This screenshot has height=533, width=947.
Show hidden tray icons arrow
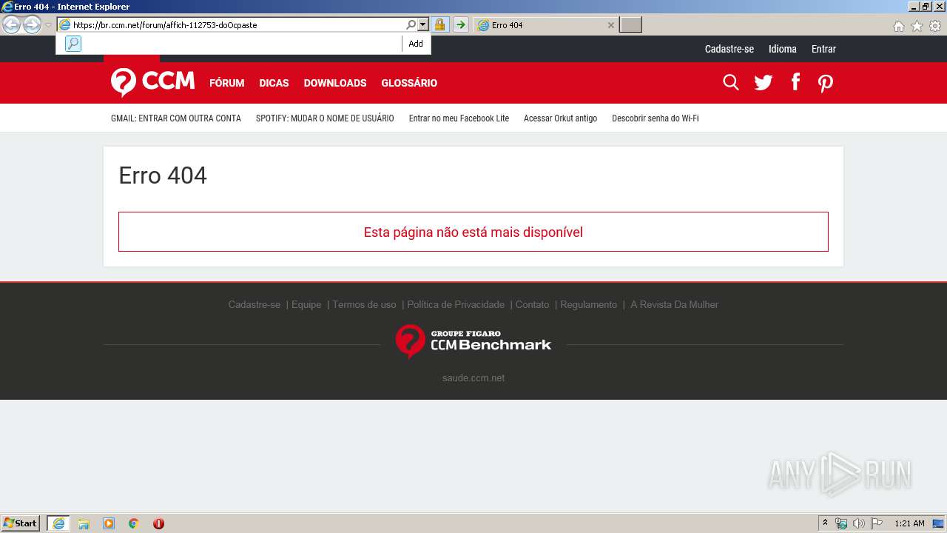825,523
